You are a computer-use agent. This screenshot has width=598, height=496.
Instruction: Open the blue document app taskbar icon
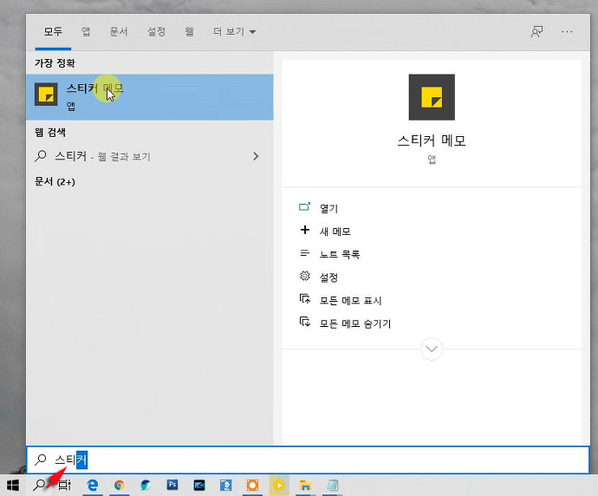[226, 486]
